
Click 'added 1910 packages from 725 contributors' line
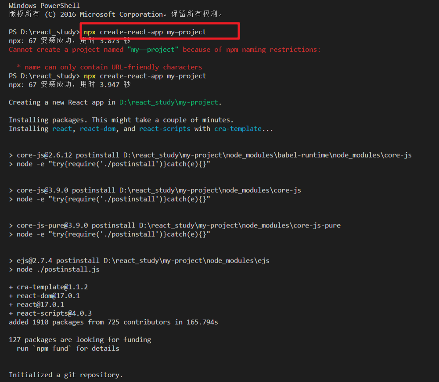113,322
